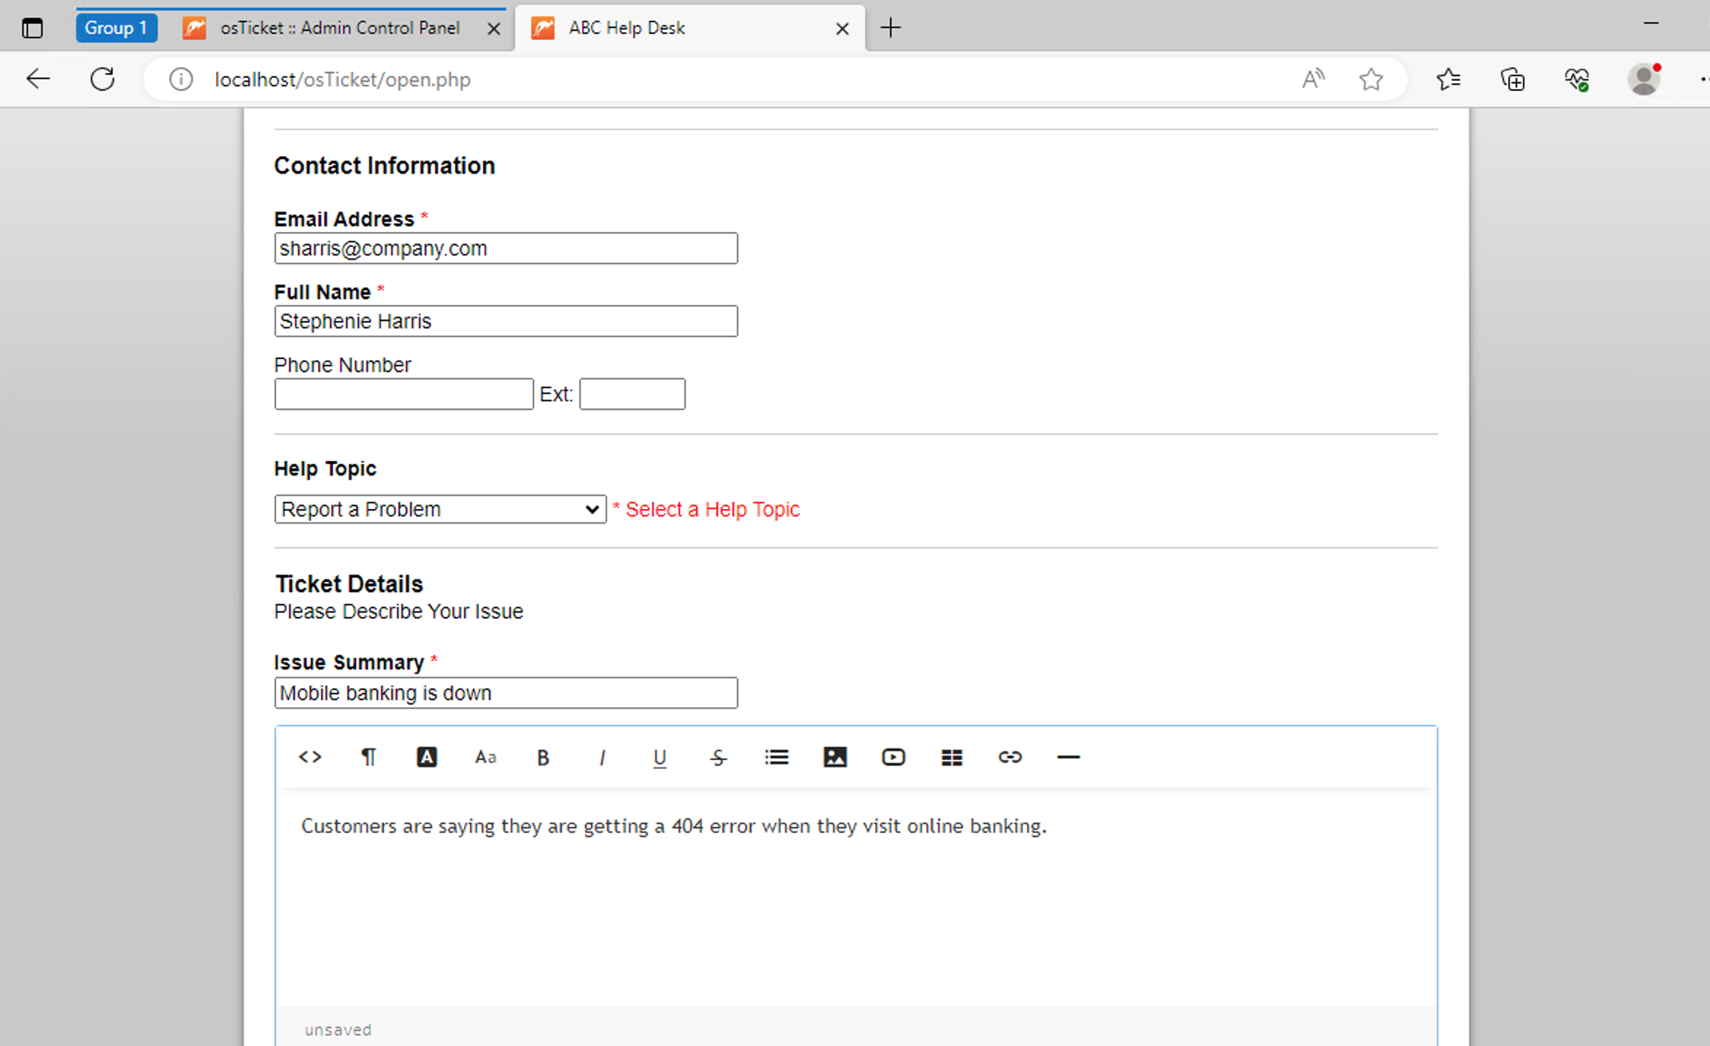
Task: Insert an image into the ticket body
Action: (835, 757)
